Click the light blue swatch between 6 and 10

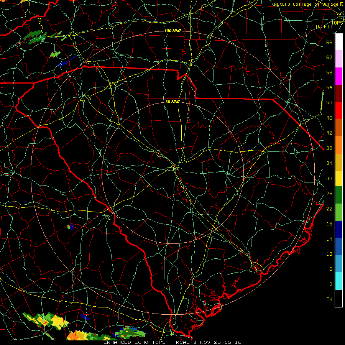(x=338, y=264)
